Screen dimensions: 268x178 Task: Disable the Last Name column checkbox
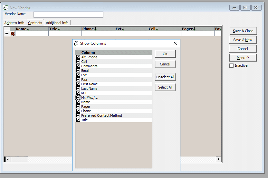coord(78,89)
